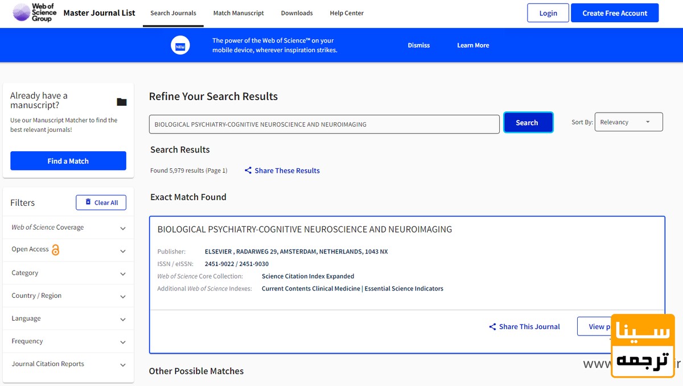Image resolution: width=683 pixels, height=386 pixels.
Task: Open the Match Manuscript tab
Action: coord(238,13)
